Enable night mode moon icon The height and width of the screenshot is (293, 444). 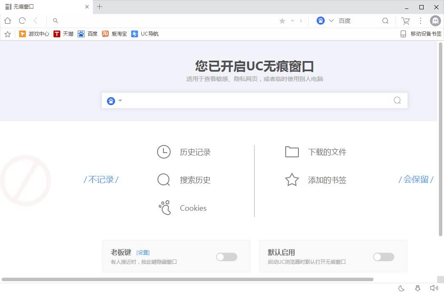[401, 288]
